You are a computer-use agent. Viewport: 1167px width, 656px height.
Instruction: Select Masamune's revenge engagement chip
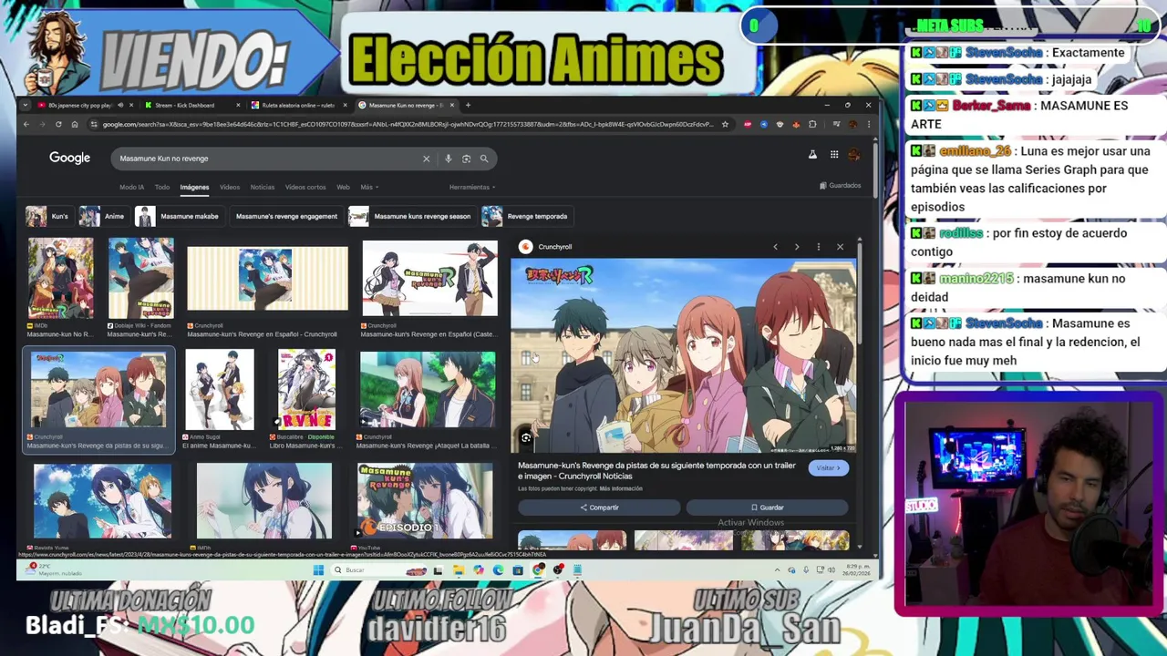[286, 217]
